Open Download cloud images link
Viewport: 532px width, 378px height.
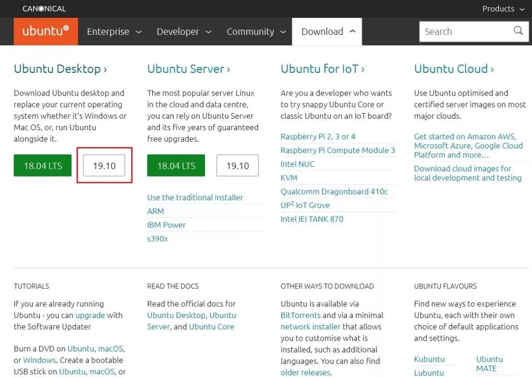[467, 173]
